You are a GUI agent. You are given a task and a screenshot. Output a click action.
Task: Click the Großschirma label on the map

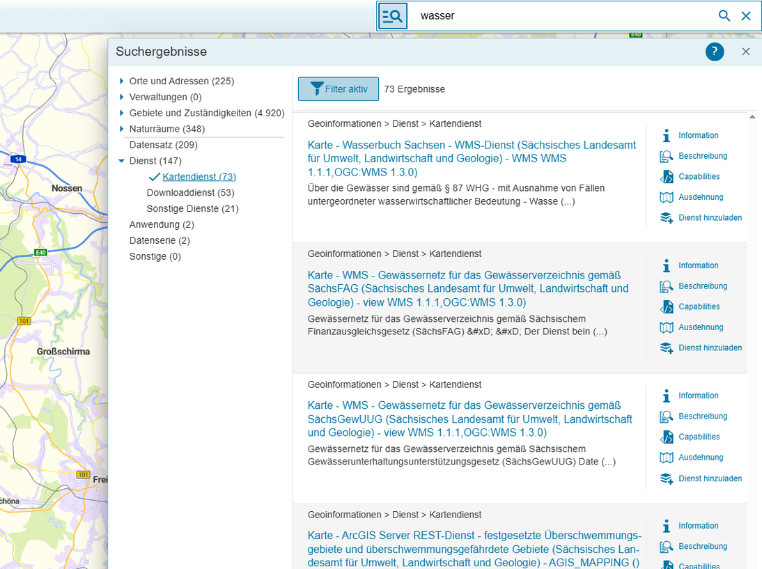(x=63, y=351)
